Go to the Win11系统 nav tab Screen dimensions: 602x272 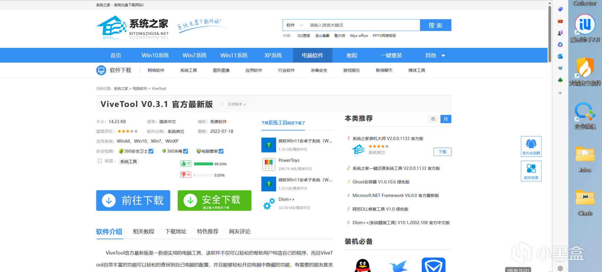(234, 55)
